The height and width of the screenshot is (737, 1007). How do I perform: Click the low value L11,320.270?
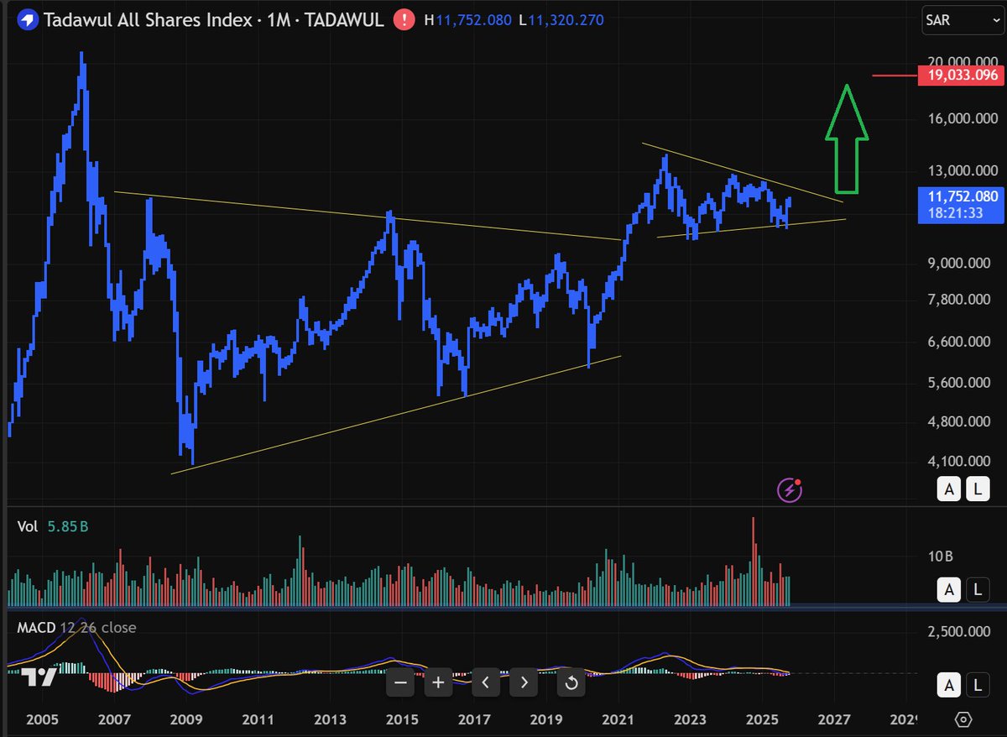click(561, 20)
